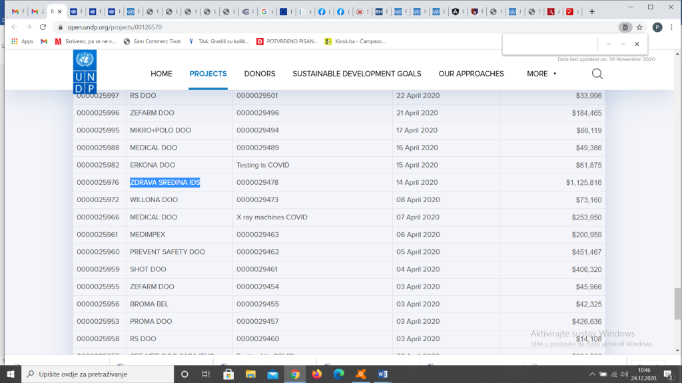Click the ERKONA DOO vendor cell
This screenshot has width=682, height=383.
click(153, 165)
